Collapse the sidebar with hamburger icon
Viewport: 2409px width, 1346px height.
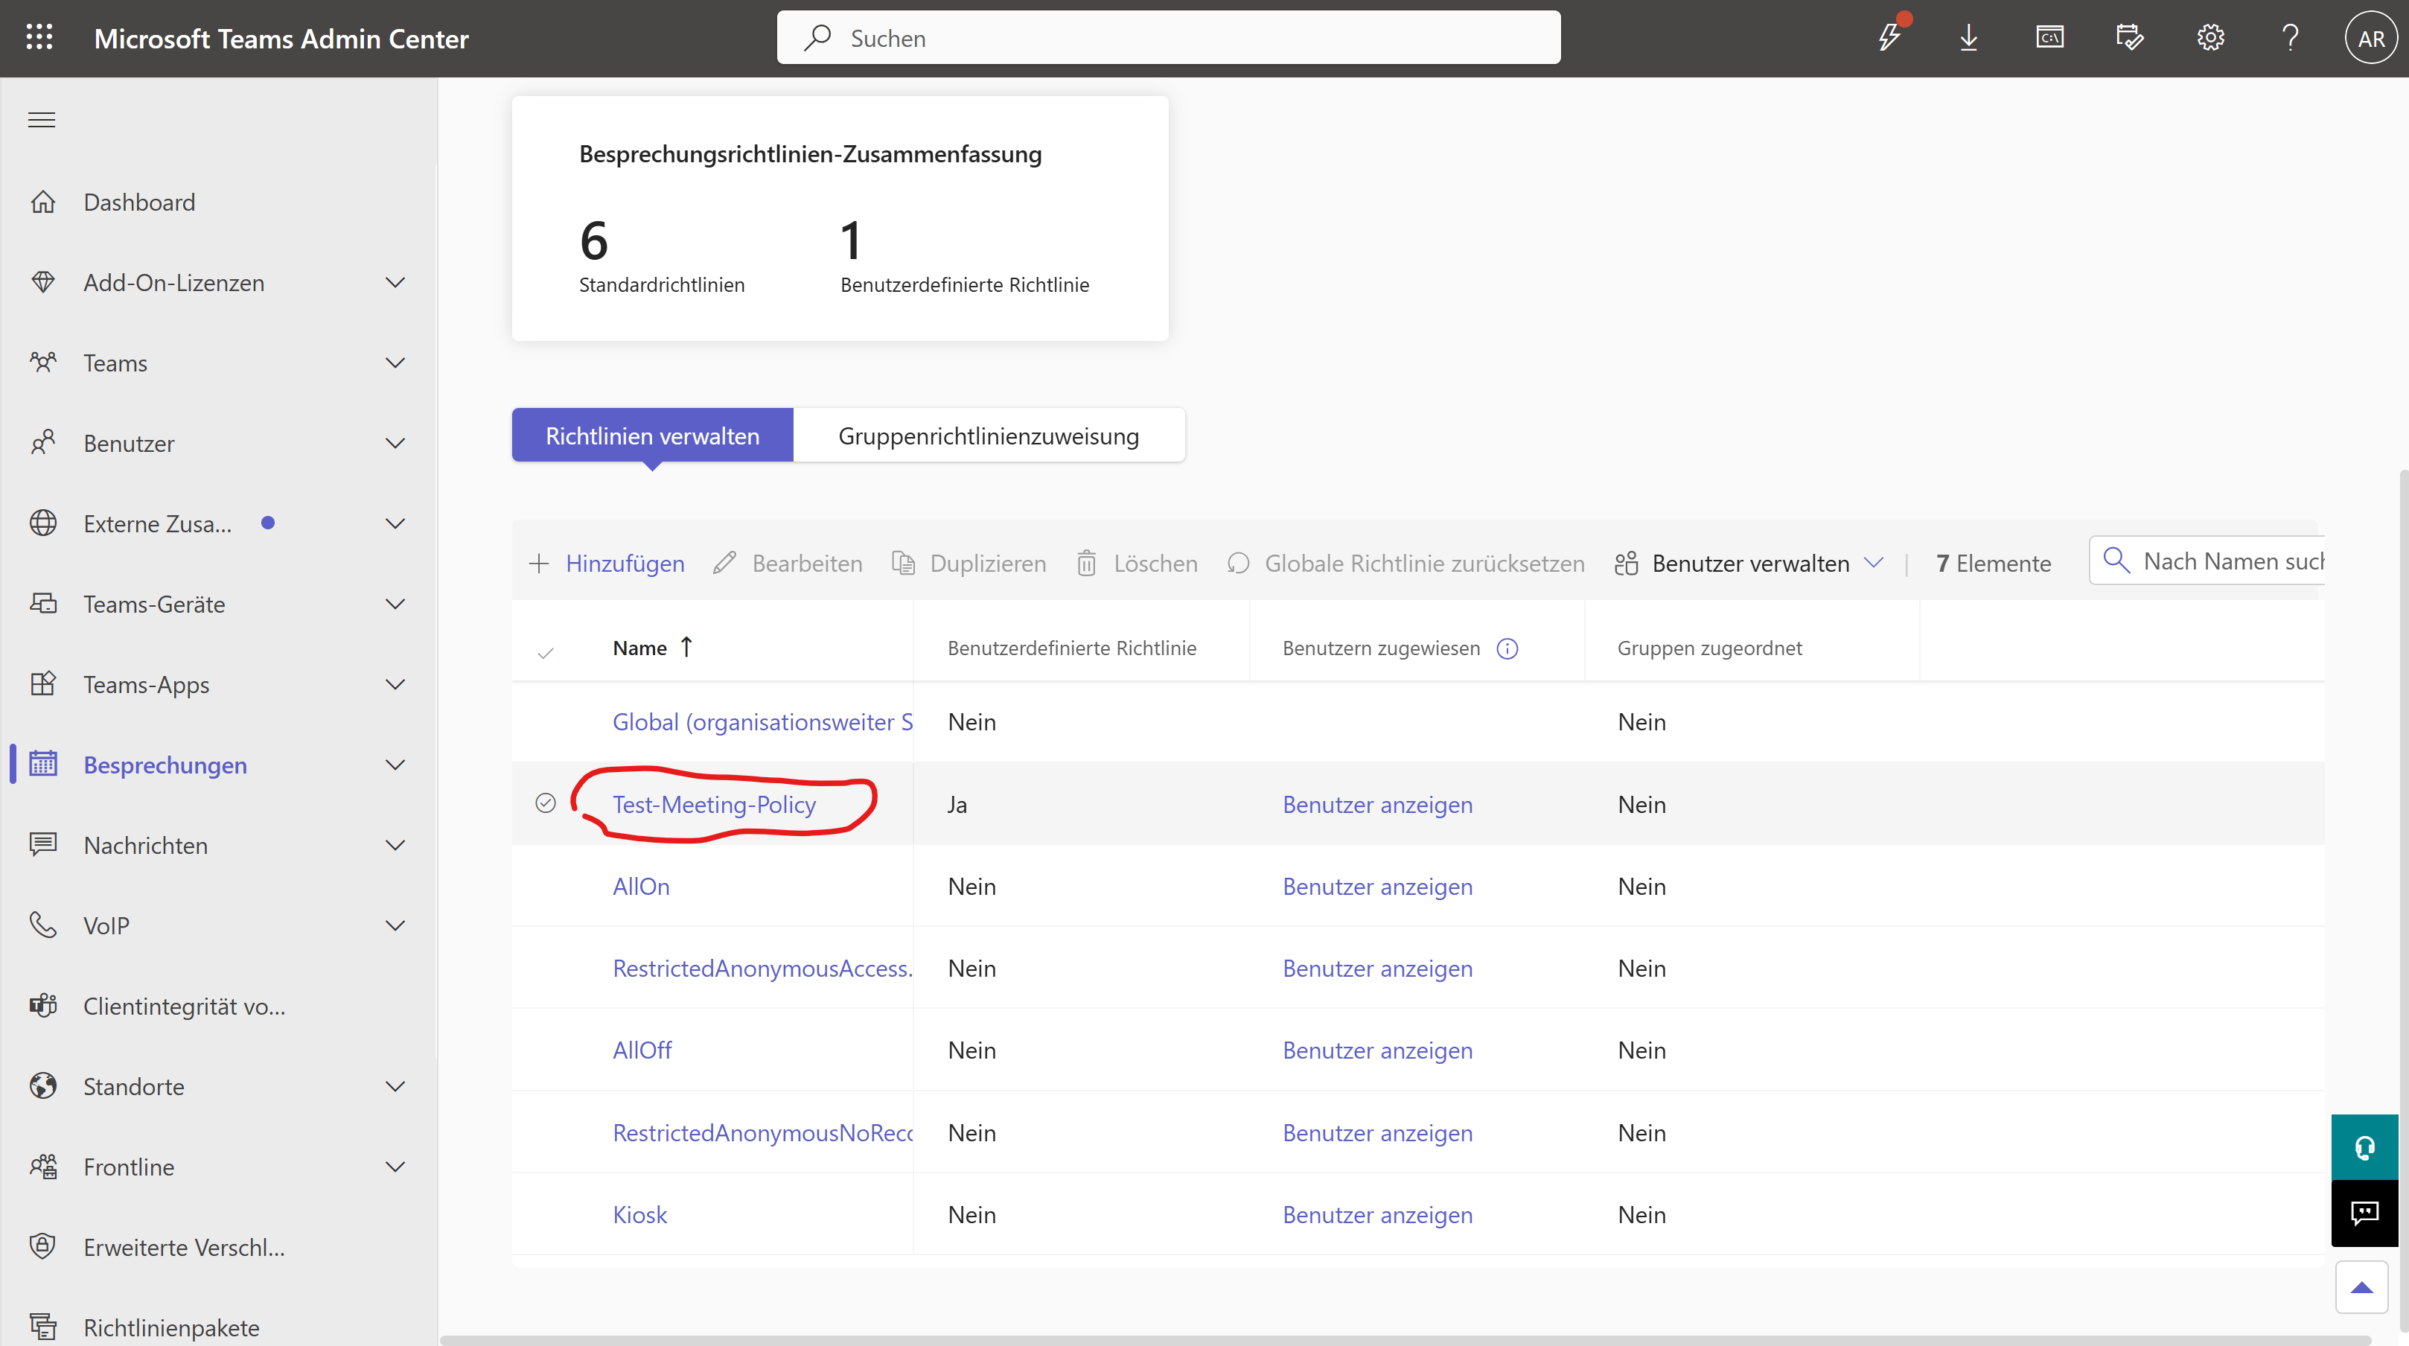pos(41,120)
